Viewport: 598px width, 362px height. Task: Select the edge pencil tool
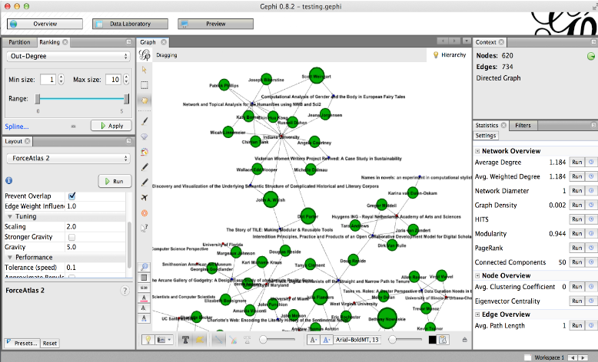point(145,183)
